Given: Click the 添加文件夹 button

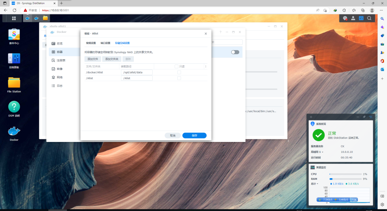Looking at the screenshot, I should pyautogui.click(x=111, y=59).
